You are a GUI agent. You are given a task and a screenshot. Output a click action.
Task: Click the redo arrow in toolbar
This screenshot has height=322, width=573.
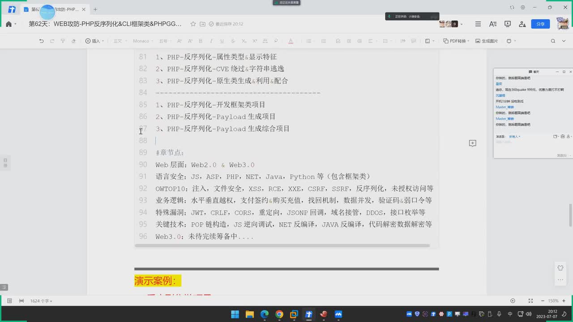[x=52, y=41]
